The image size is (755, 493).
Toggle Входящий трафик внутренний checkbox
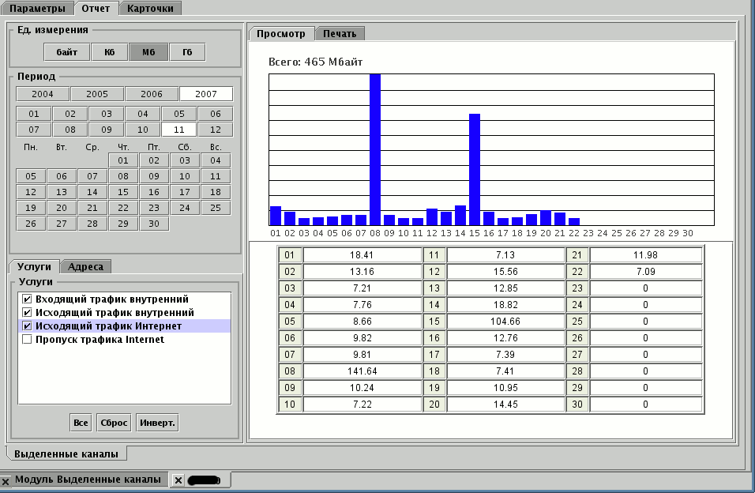click(x=28, y=299)
